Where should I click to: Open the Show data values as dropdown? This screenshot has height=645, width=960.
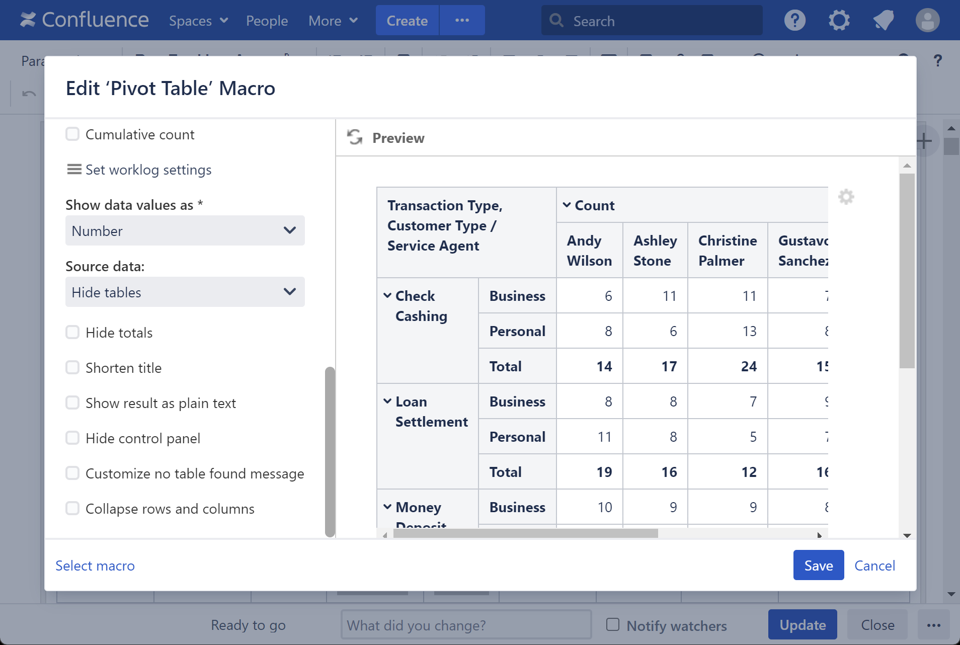(x=185, y=231)
